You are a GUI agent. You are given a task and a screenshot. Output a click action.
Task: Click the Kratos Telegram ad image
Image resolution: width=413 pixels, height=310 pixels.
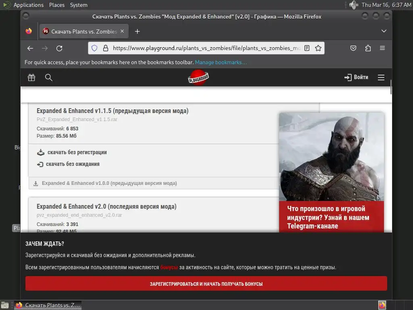click(332, 157)
